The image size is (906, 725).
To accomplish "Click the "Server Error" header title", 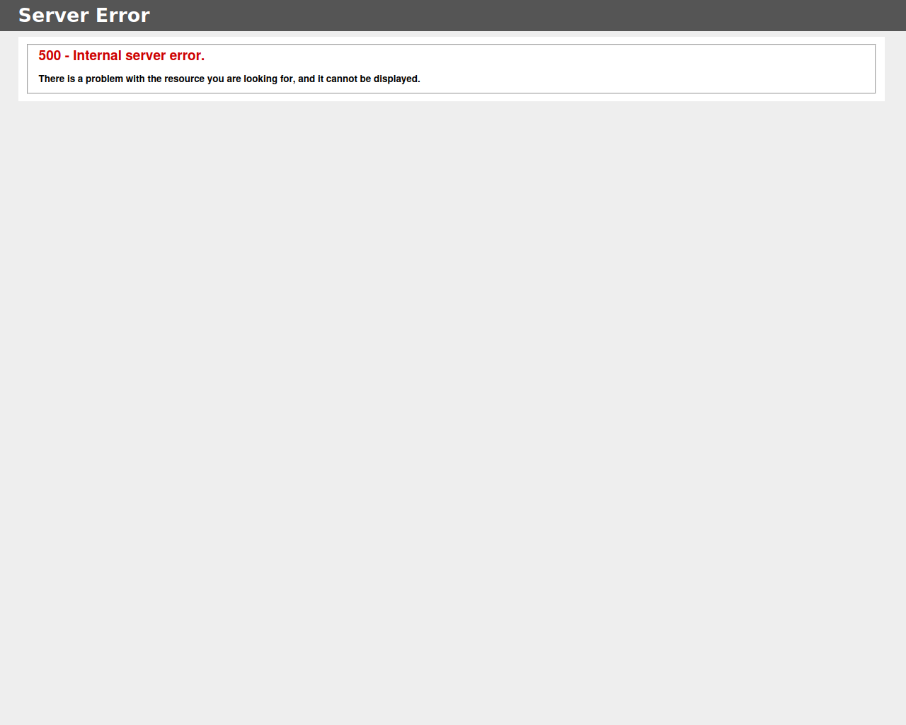I will tap(84, 16).
